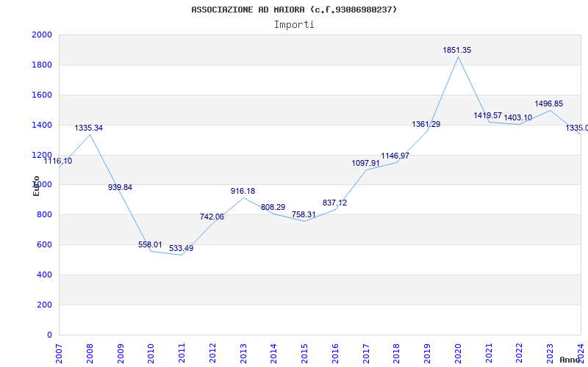The width and height of the screenshot is (588, 367).
Task: Select the 1496.85 data label
Action: [x=548, y=104]
